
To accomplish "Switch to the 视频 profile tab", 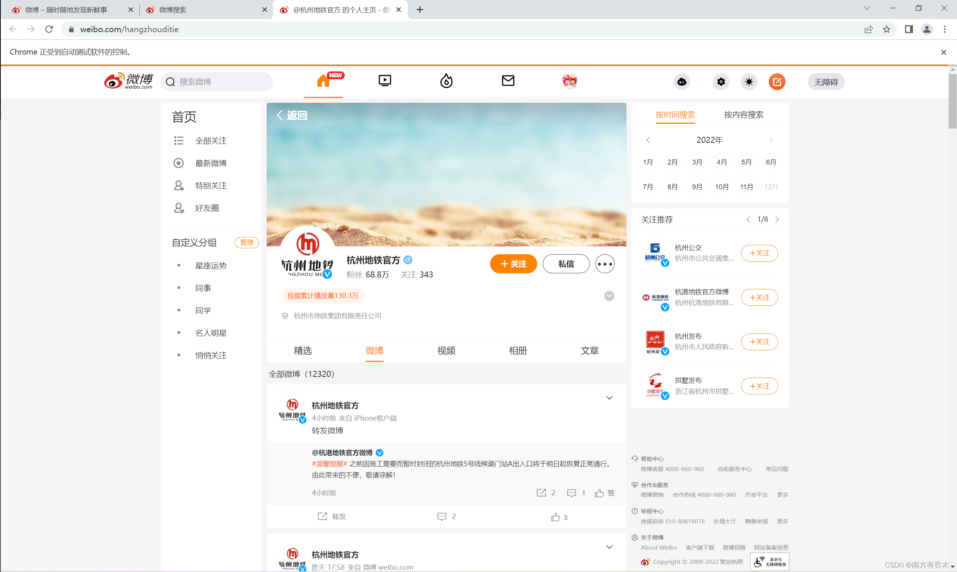I will pyautogui.click(x=446, y=350).
